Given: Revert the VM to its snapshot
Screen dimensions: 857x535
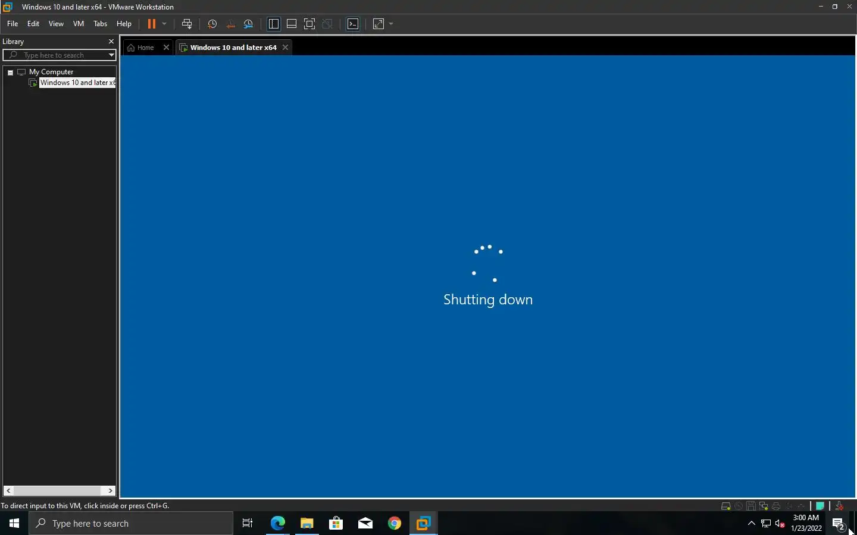Looking at the screenshot, I should click(230, 24).
